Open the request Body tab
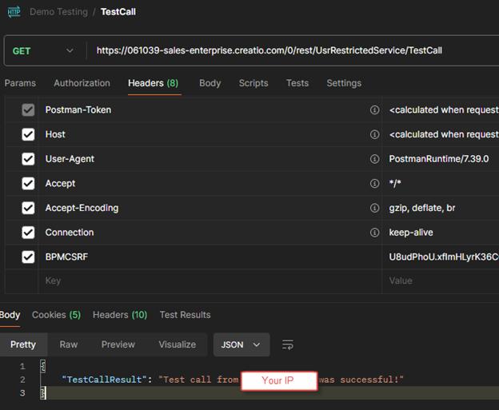499x410 pixels. click(x=210, y=83)
